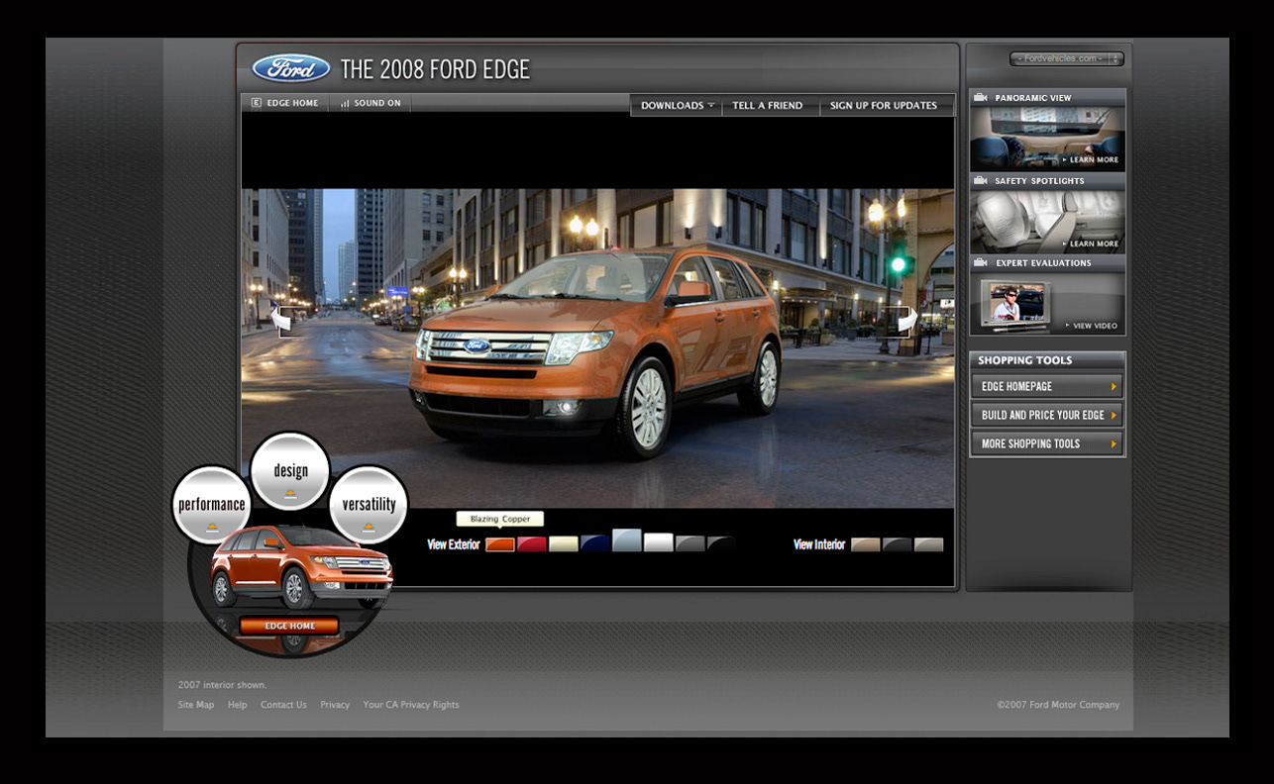
Task: Click Learn More on Panoramic View
Action: pos(1091,159)
